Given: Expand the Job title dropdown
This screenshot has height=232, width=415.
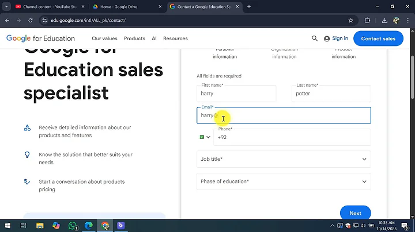Looking at the screenshot, I should (x=284, y=159).
